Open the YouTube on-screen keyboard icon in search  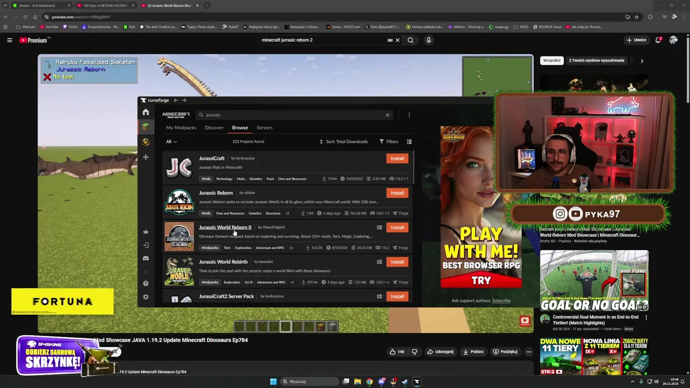click(x=390, y=40)
